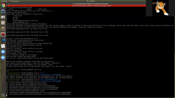The image size is (175, 98).
Task: Open the upper Zoom dock icon
Action: pyautogui.click(x=3, y=52)
